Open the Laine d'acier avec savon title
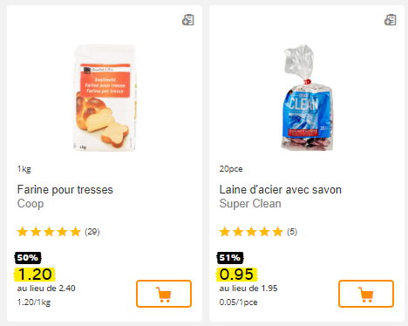Image resolution: width=408 pixels, height=326 pixels. tap(281, 190)
